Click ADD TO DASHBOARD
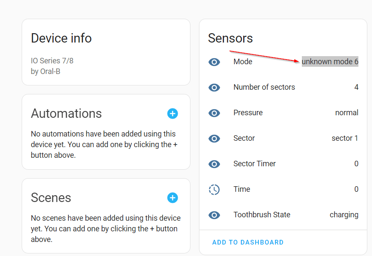The image size is (372, 256). point(248,242)
